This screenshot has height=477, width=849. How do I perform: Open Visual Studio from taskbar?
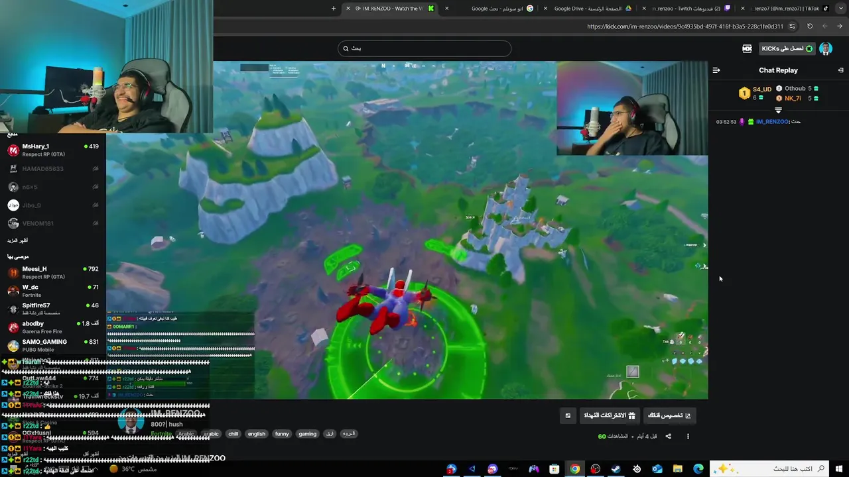pos(472,469)
